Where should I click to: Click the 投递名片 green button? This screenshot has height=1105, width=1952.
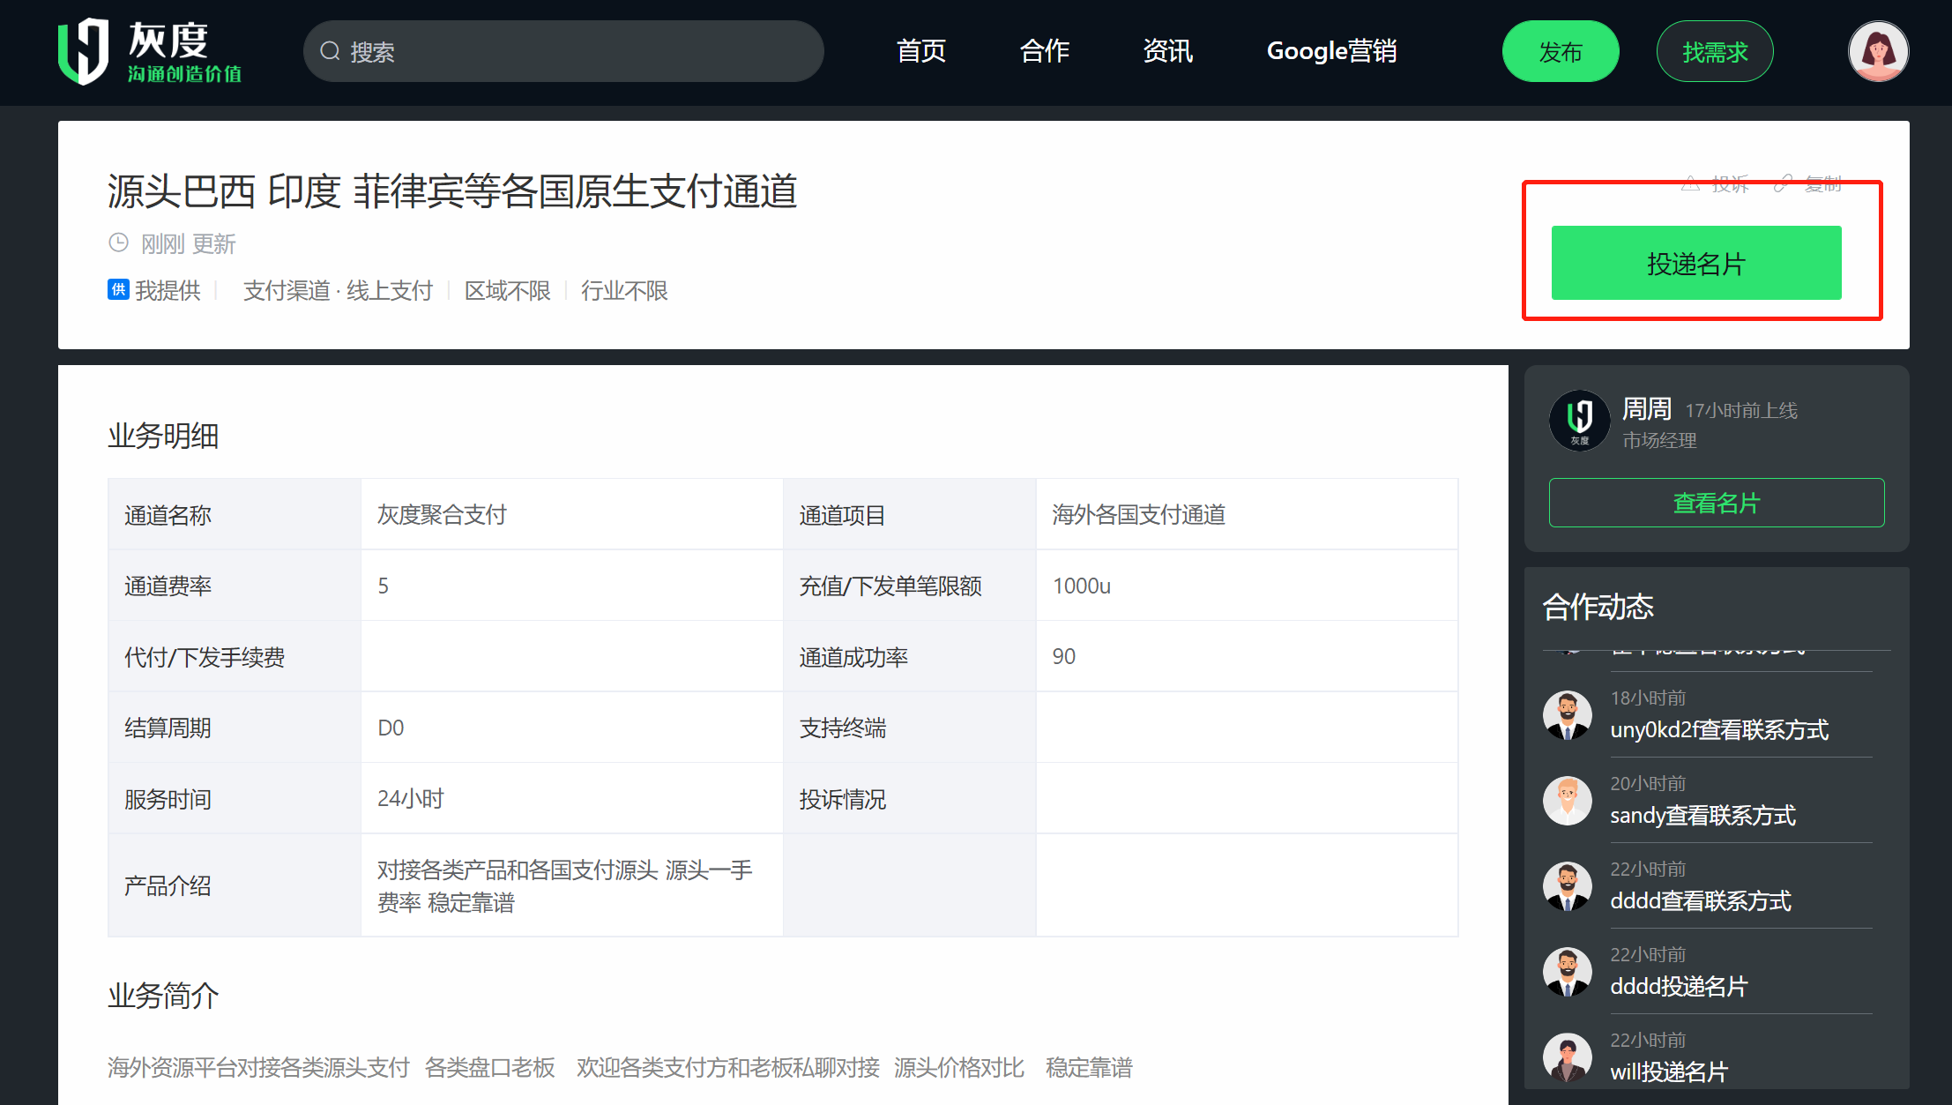click(x=1696, y=263)
